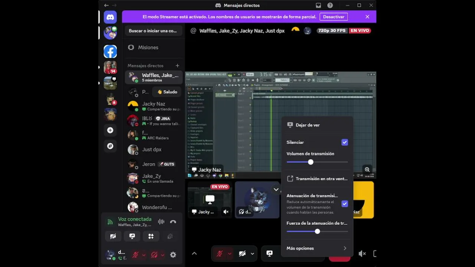Image resolution: width=475 pixels, height=267 pixels.
Task: Unmute stream on Jacky's live tile
Action: pyautogui.click(x=226, y=212)
